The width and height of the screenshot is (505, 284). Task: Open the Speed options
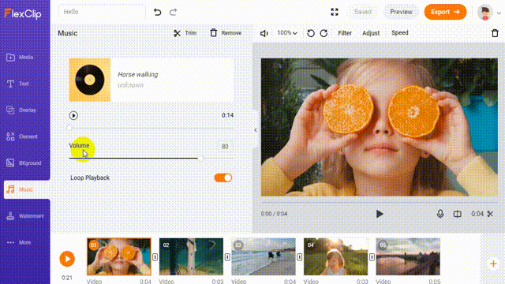point(400,33)
